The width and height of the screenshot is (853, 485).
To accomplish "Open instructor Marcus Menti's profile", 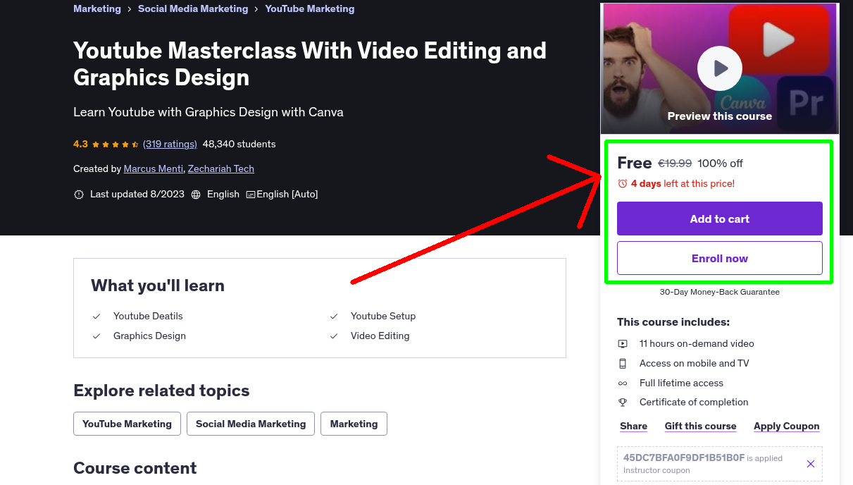I will click(x=154, y=169).
